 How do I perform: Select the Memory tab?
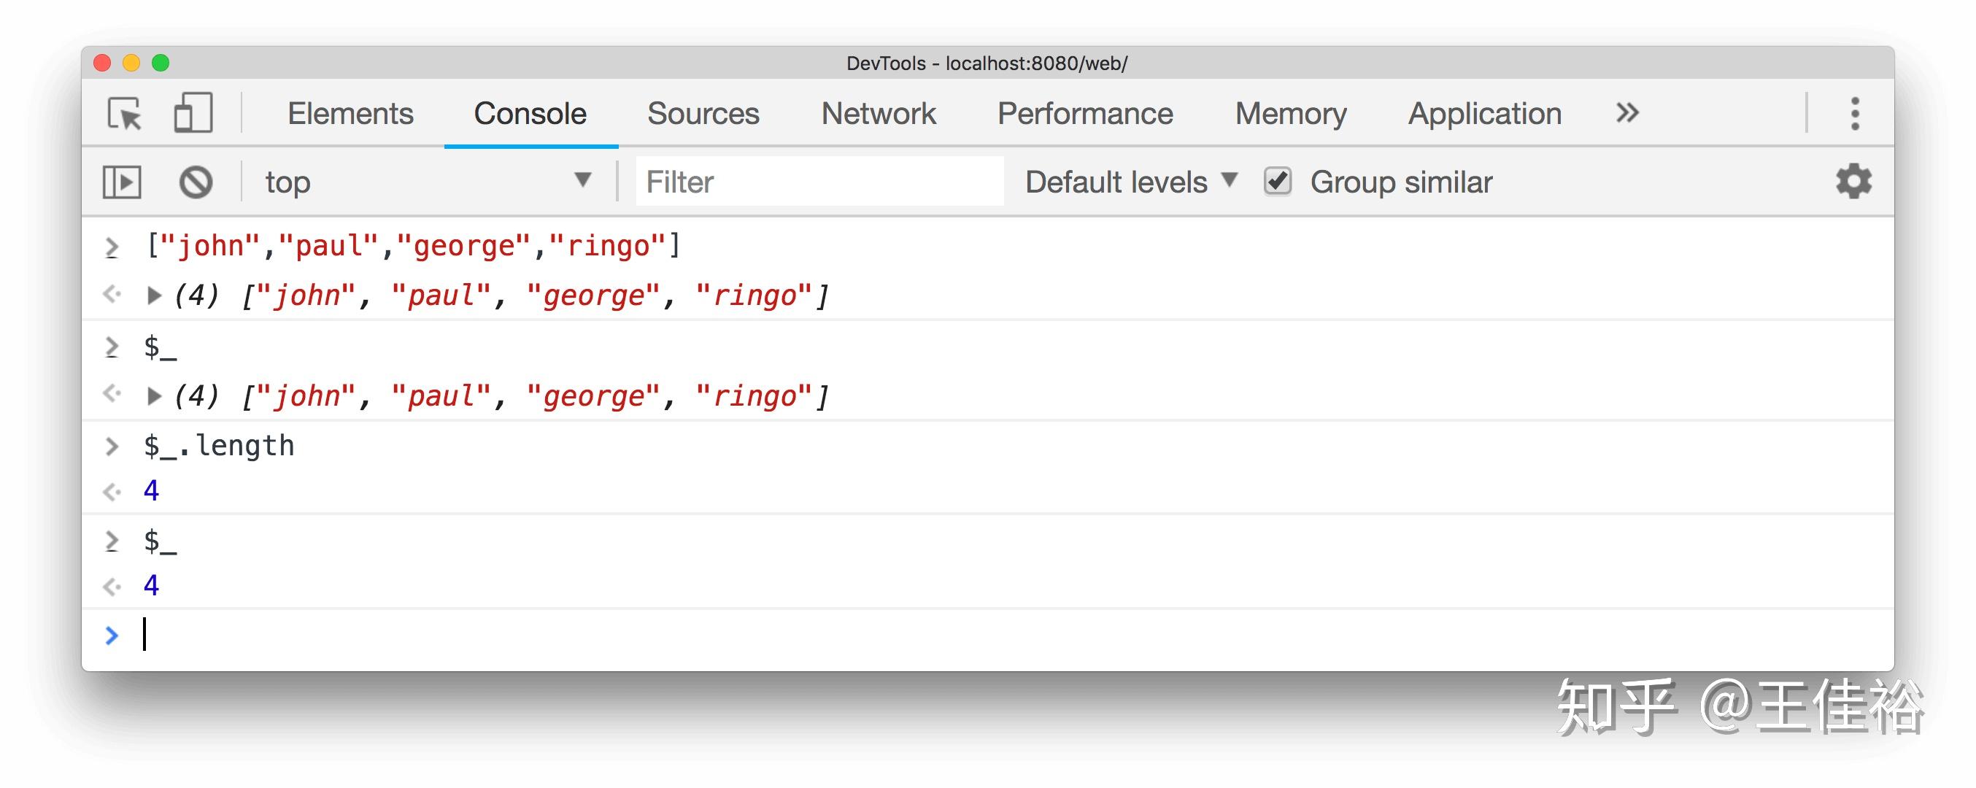pyautogui.click(x=1290, y=114)
